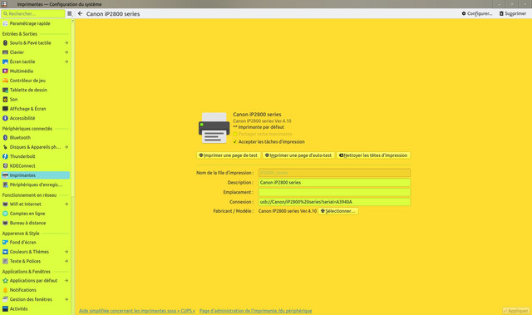Click the Multimédia icon
Viewport: 532px width, 315px height.
[5, 71]
